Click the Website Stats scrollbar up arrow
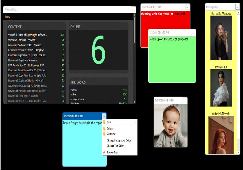 click(134, 15)
